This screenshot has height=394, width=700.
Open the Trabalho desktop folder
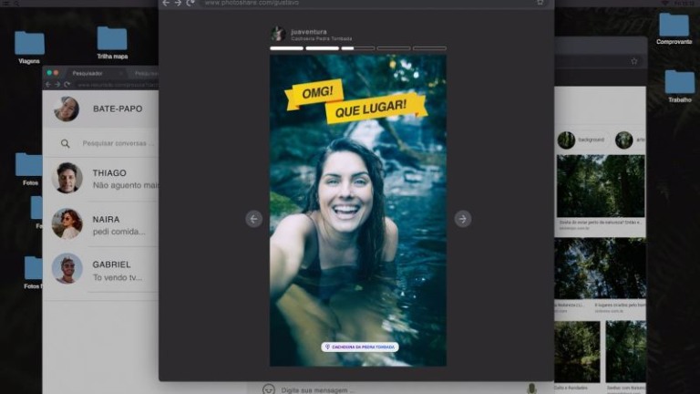[x=679, y=87]
